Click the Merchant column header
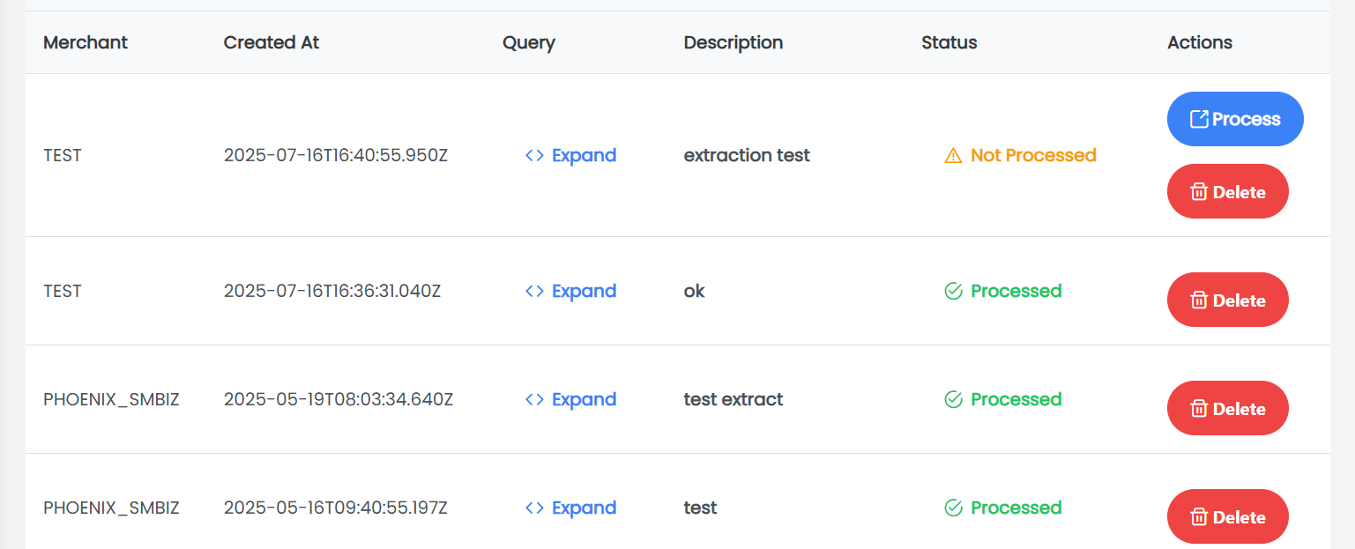The height and width of the screenshot is (549, 1355). pos(85,42)
